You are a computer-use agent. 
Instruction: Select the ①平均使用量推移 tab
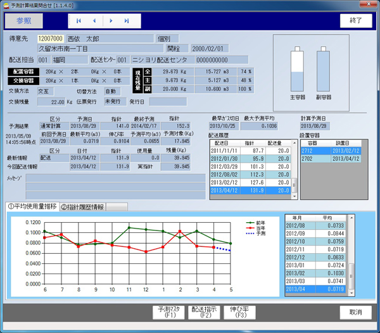pyautogui.click(x=32, y=206)
